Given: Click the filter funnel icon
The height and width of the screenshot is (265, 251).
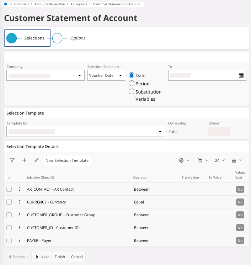Looking at the screenshot, I should click(x=12, y=160).
